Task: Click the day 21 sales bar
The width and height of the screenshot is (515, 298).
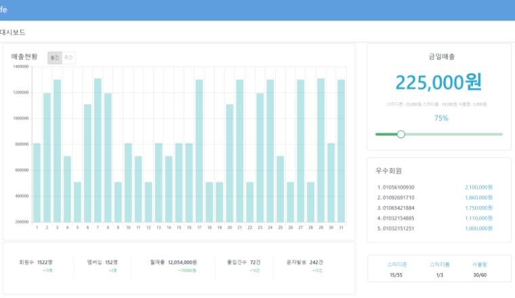Action: click(x=239, y=151)
